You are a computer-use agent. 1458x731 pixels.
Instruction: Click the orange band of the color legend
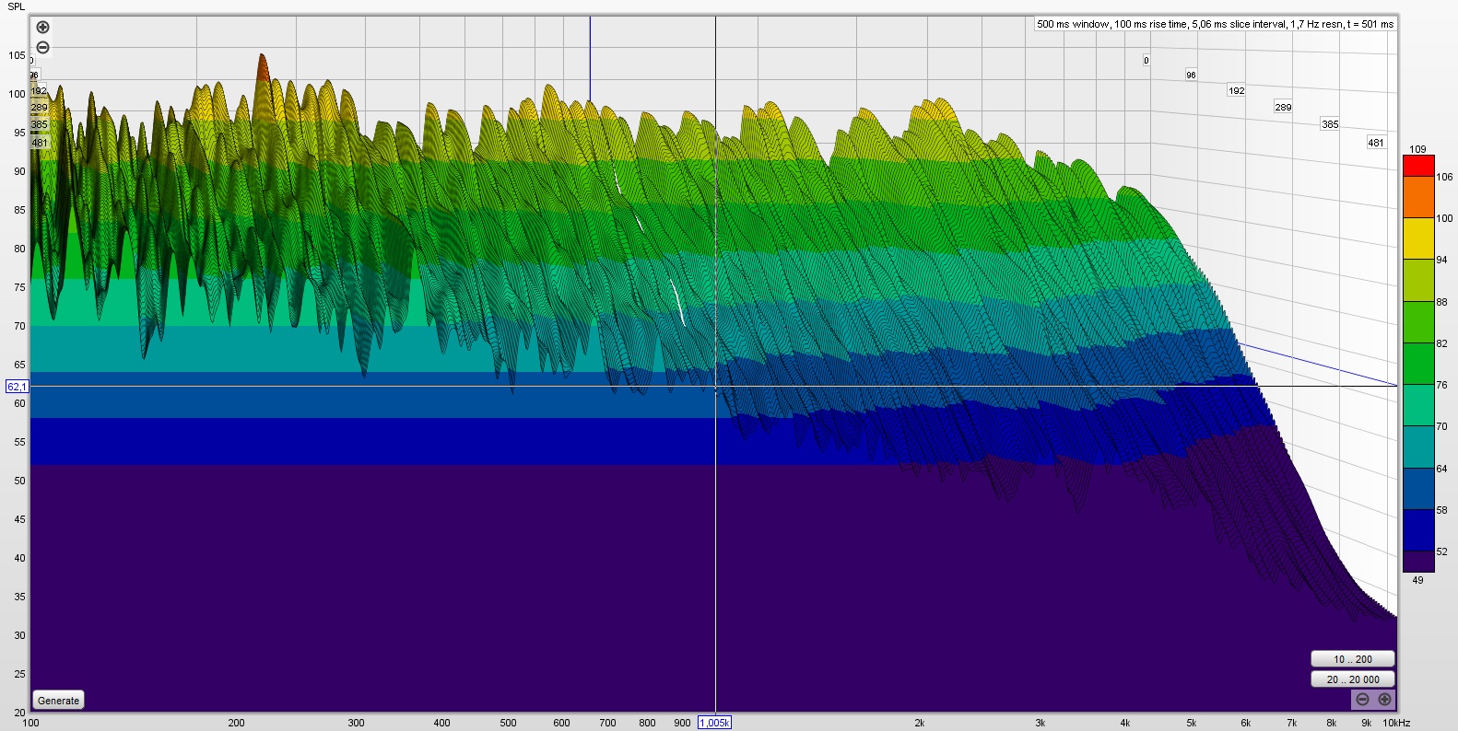[x=1418, y=197]
